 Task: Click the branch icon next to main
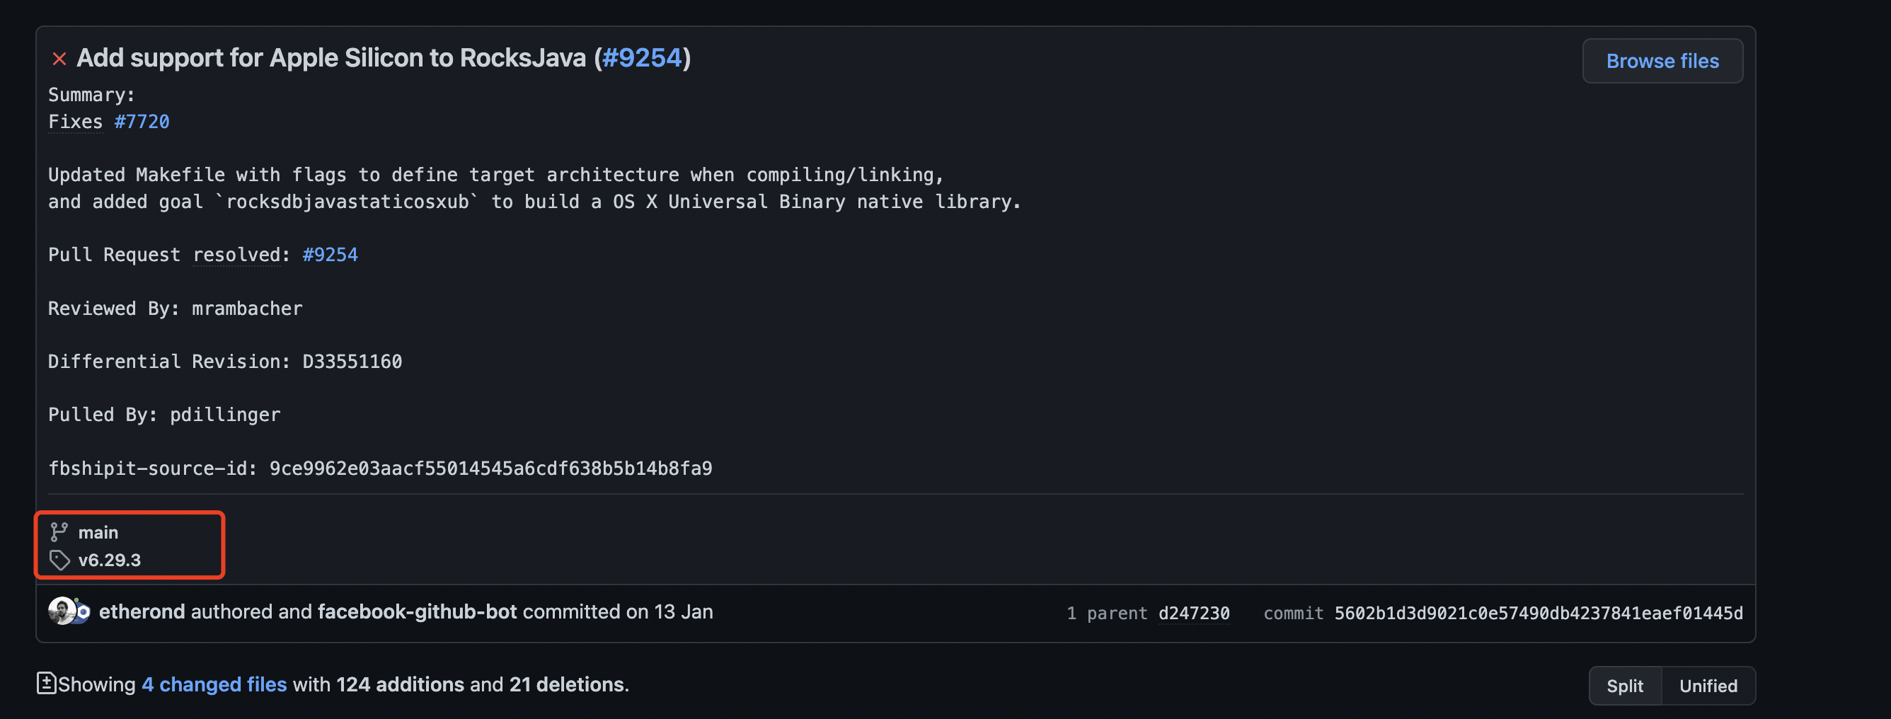[59, 531]
